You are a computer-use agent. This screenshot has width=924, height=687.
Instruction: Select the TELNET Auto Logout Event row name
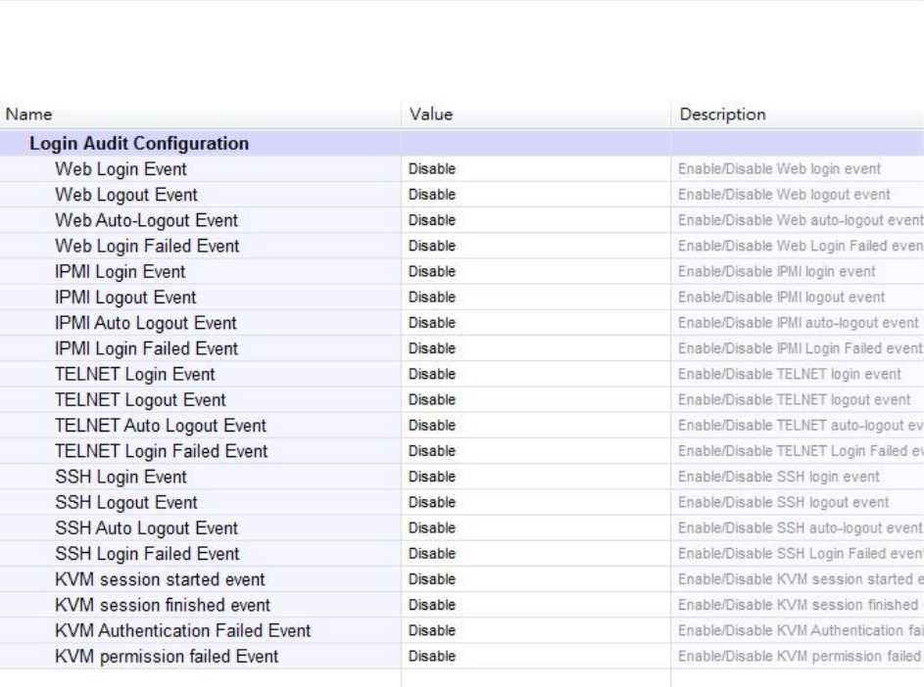[x=161, y=426]
